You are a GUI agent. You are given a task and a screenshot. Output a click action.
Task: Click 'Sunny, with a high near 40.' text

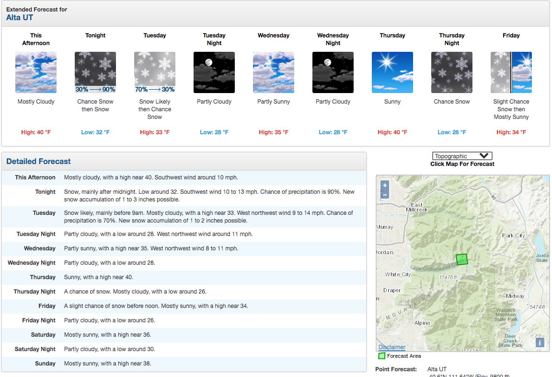click(99, 277)
